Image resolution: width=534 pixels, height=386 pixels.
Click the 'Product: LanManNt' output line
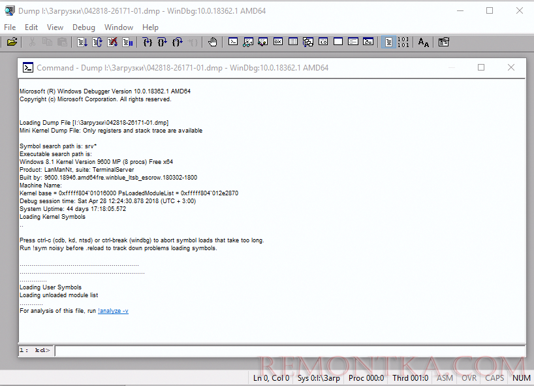pos(76,170)
